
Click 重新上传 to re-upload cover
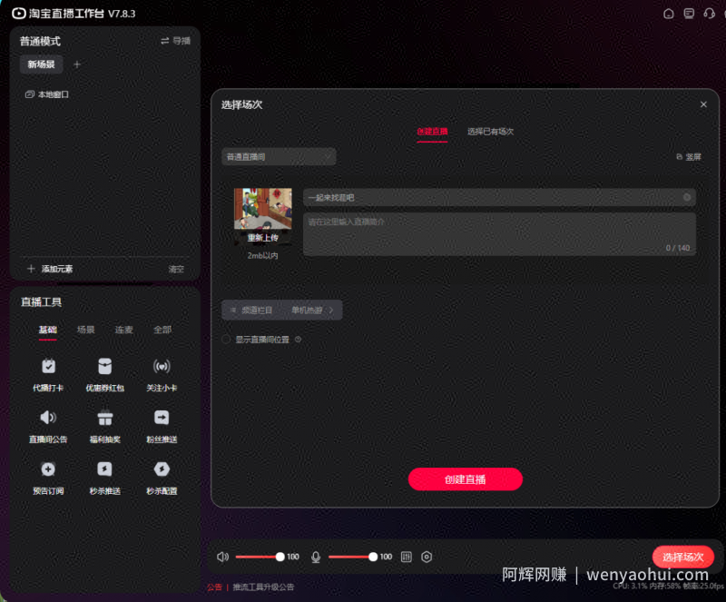coord(263,238)
